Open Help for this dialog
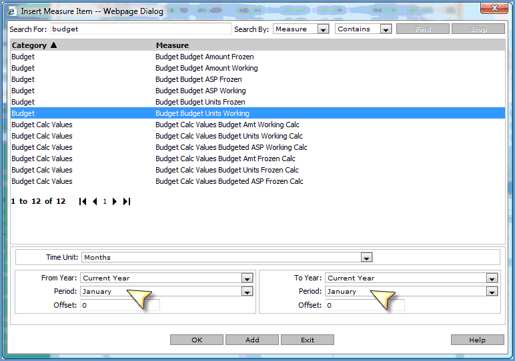515x361 pixels. [x=477, y=340]
